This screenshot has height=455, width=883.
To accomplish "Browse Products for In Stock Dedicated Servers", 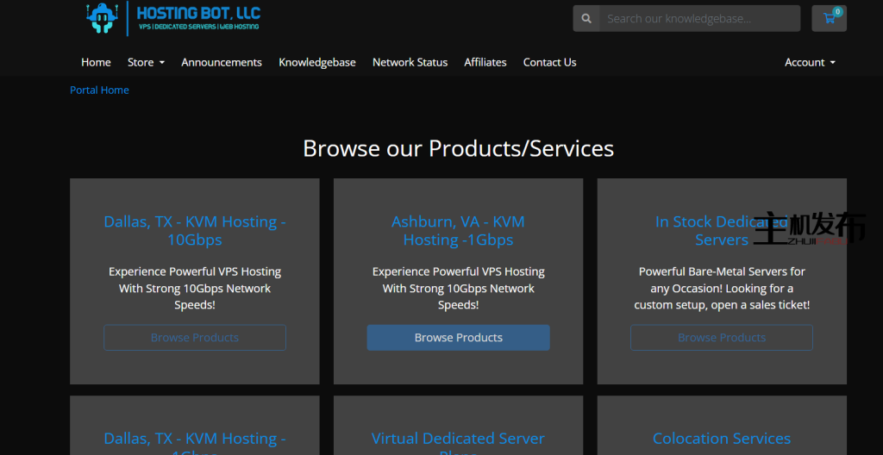I will tap(722, 338).
